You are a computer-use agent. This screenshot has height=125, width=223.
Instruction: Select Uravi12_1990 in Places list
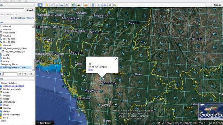(9, 39)
